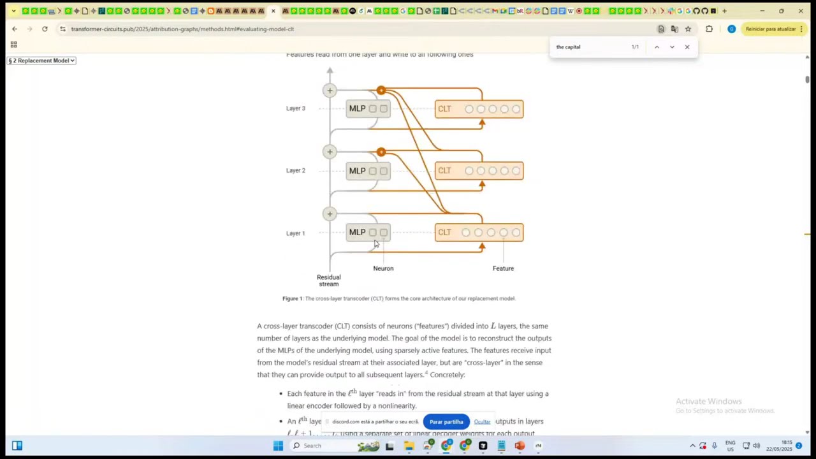This screenshot has width=816, height=459.
Task: Bookmark this page with the star icon
Action: click(688, 29)
